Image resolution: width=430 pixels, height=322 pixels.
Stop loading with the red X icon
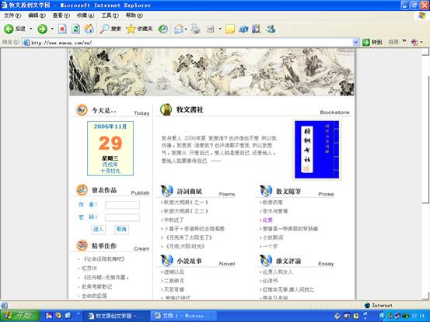click(62, 29)
